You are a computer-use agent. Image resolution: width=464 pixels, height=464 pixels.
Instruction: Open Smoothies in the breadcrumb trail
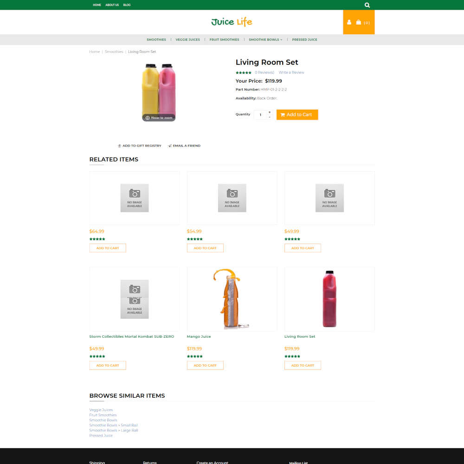click(114, 52)
